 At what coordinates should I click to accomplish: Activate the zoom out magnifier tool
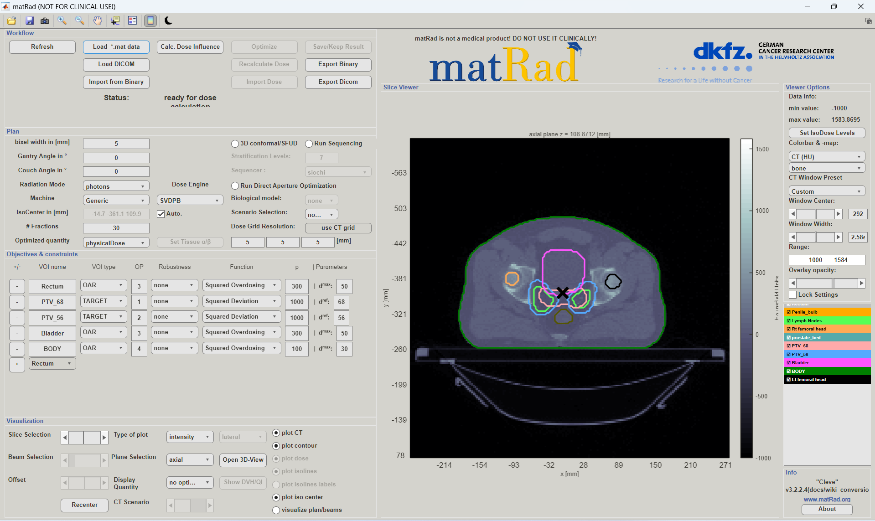80,21
